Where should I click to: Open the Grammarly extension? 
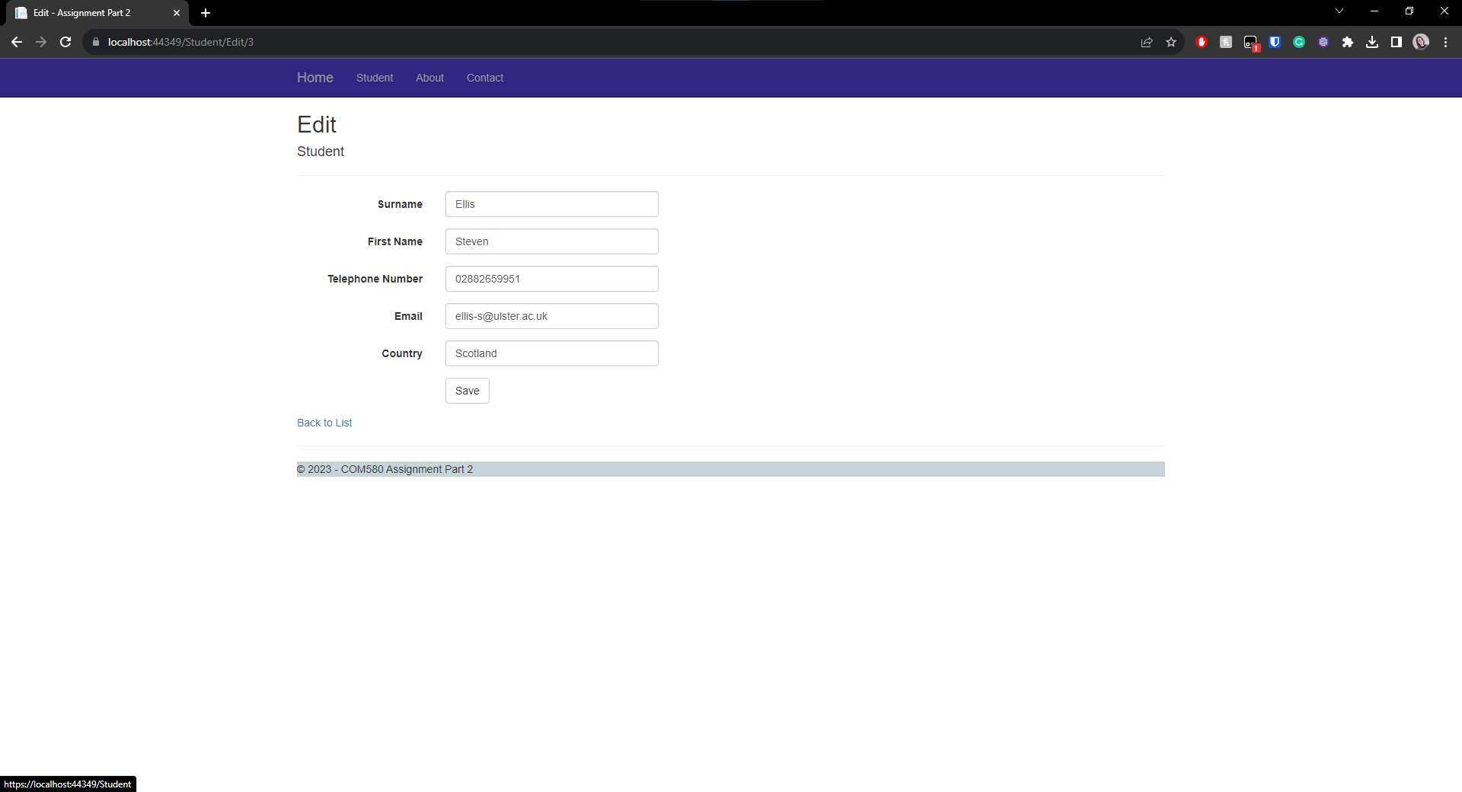click(x=1298, y=42)
